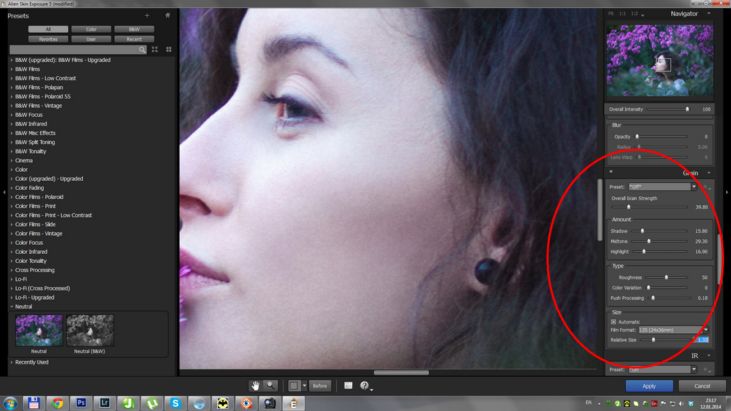This screenshot has width=731, height=411.
Task: Open Windows Start button
Action: pyautogui.click(x=10, y=403)
